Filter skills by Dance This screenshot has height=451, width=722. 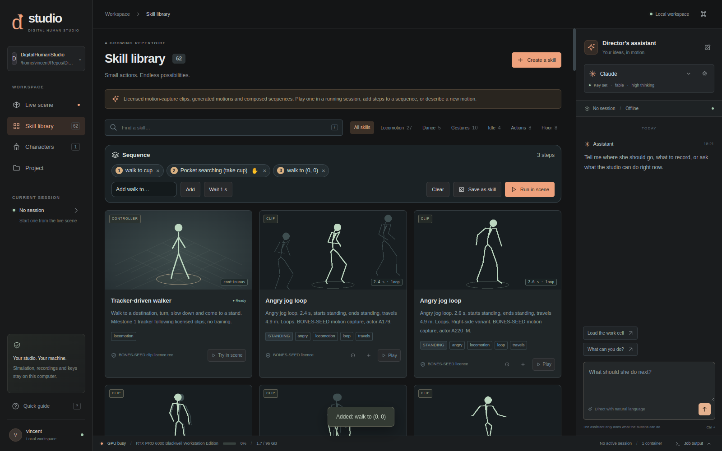tap(431, 128)
